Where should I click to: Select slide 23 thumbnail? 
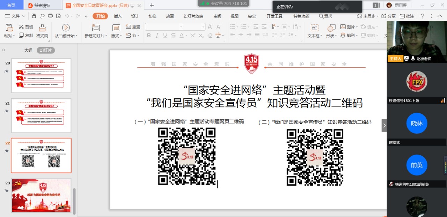41,195
